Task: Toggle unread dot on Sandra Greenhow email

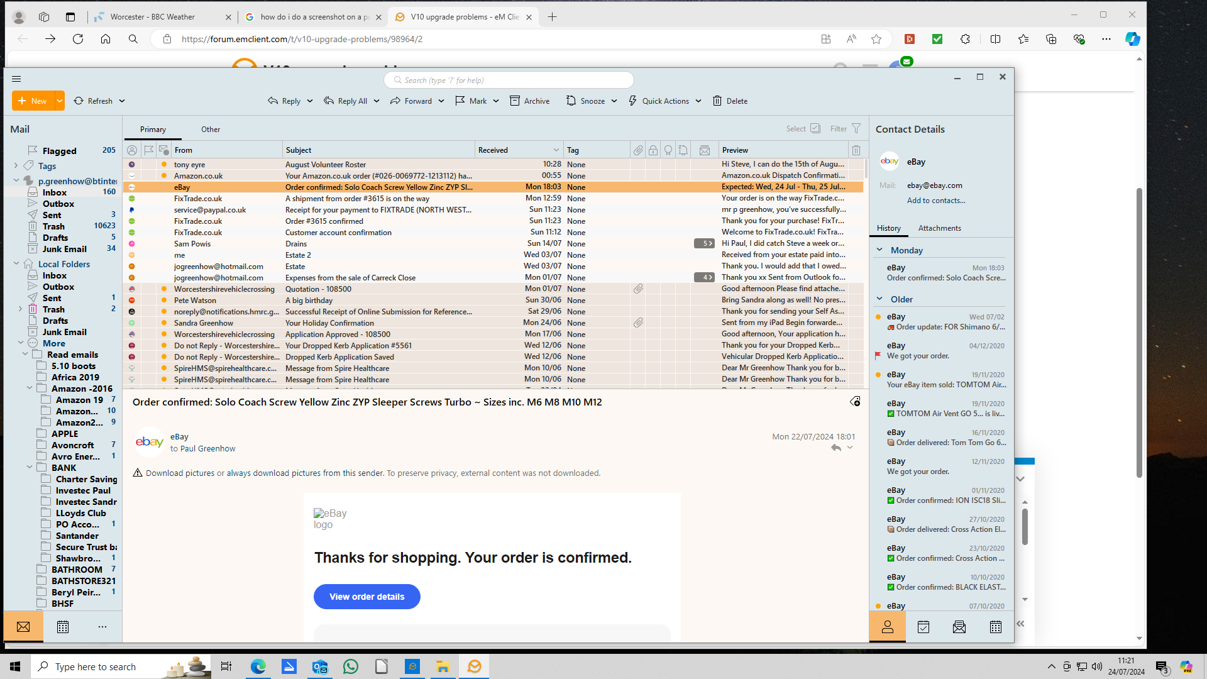Action: pyautogui.click(x=164, y=323)
